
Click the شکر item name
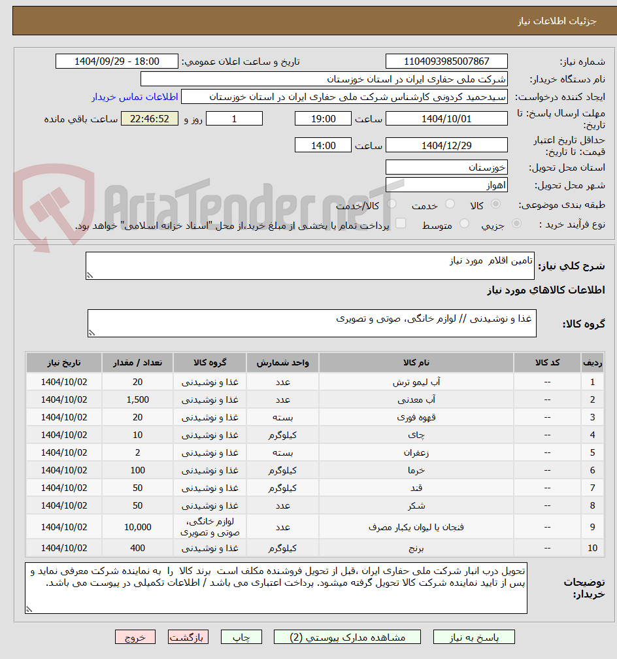pos(416,505)
